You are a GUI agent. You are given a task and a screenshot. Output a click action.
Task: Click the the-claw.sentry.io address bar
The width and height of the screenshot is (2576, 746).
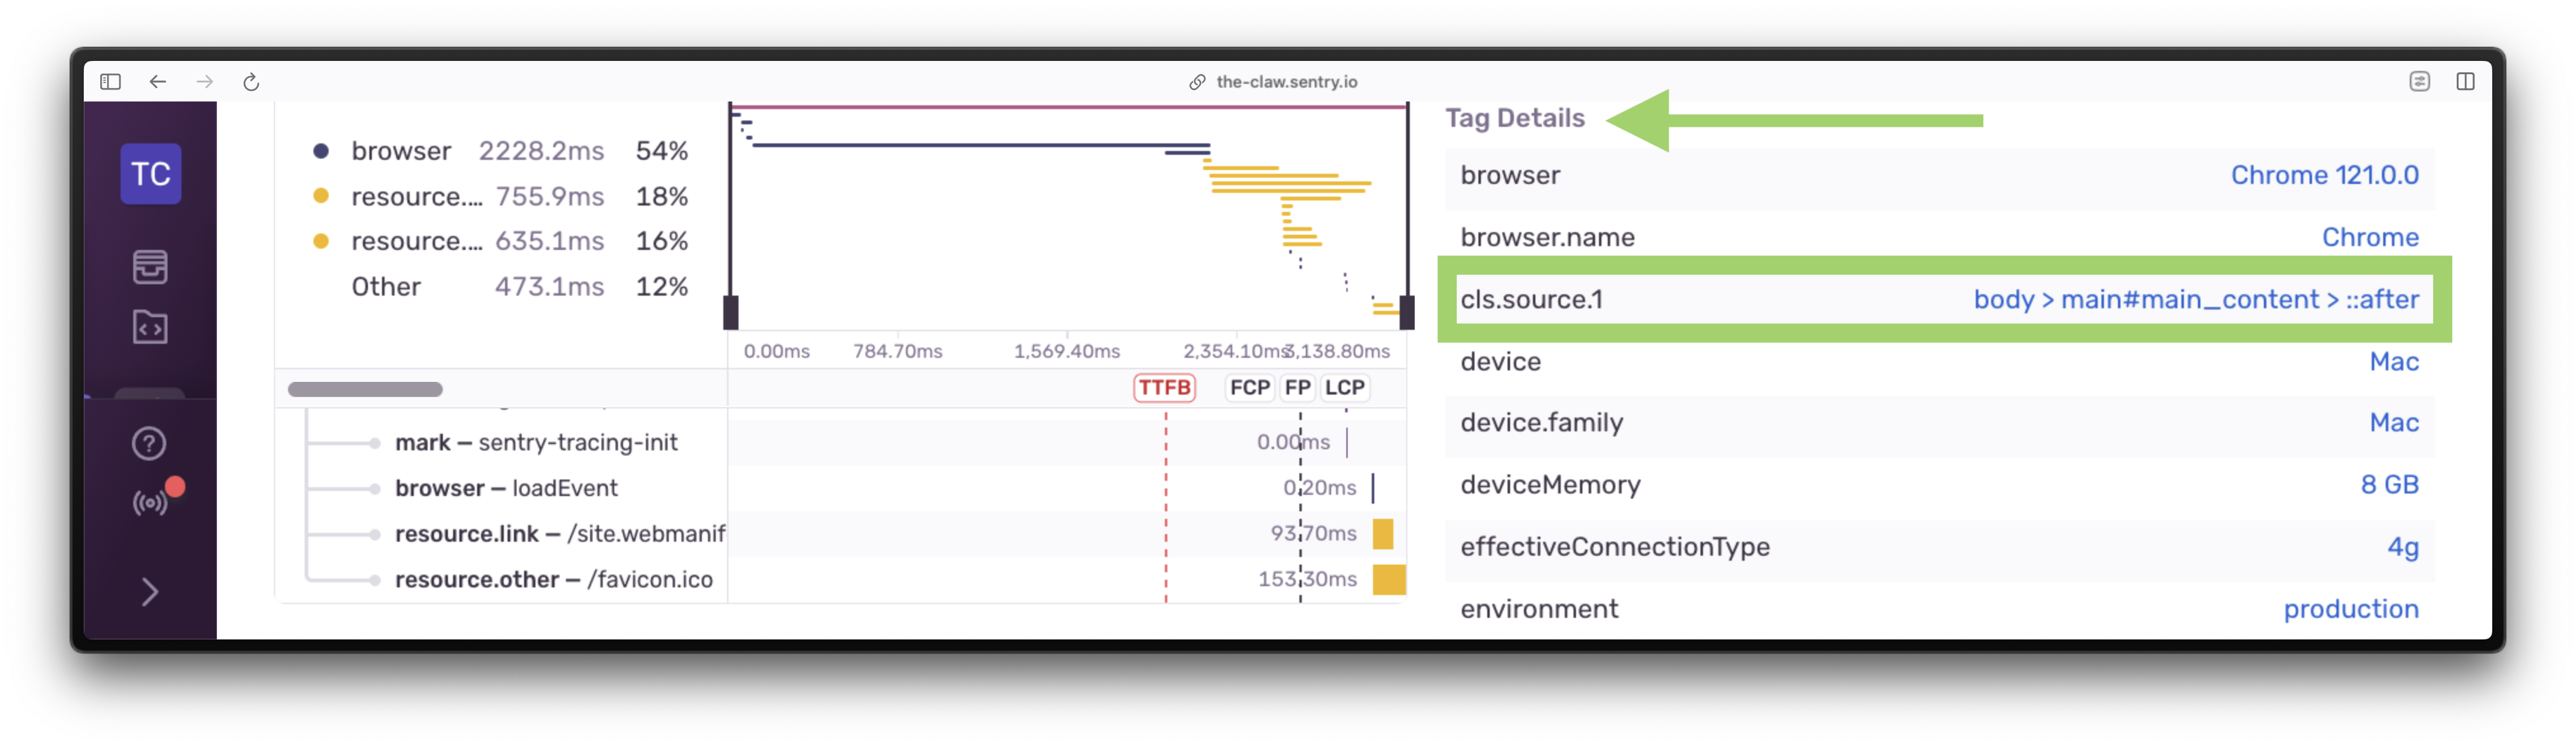coord(1286,82)
